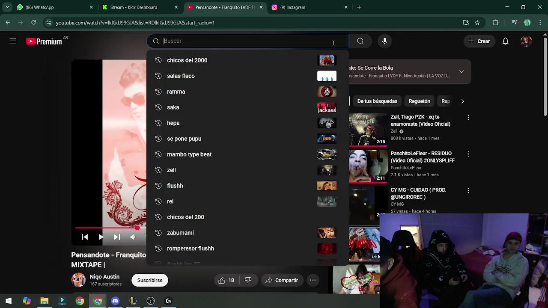
Task: Select suggestion 'salas flaco'
Action: tap(247, 76)
